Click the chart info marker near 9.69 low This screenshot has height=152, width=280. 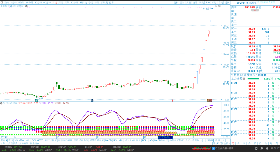[x=37, y=100]
